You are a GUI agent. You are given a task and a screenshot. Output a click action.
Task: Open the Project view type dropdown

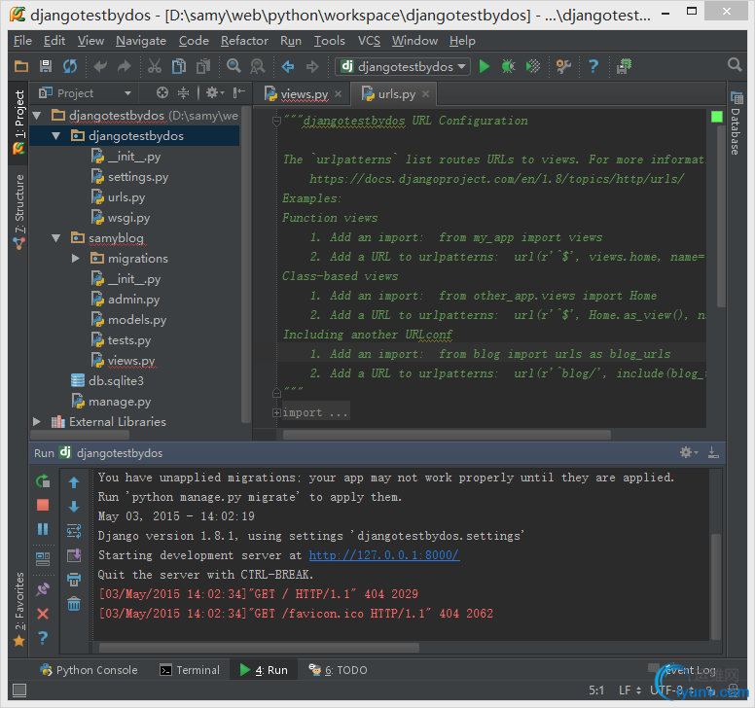point(85,93)
